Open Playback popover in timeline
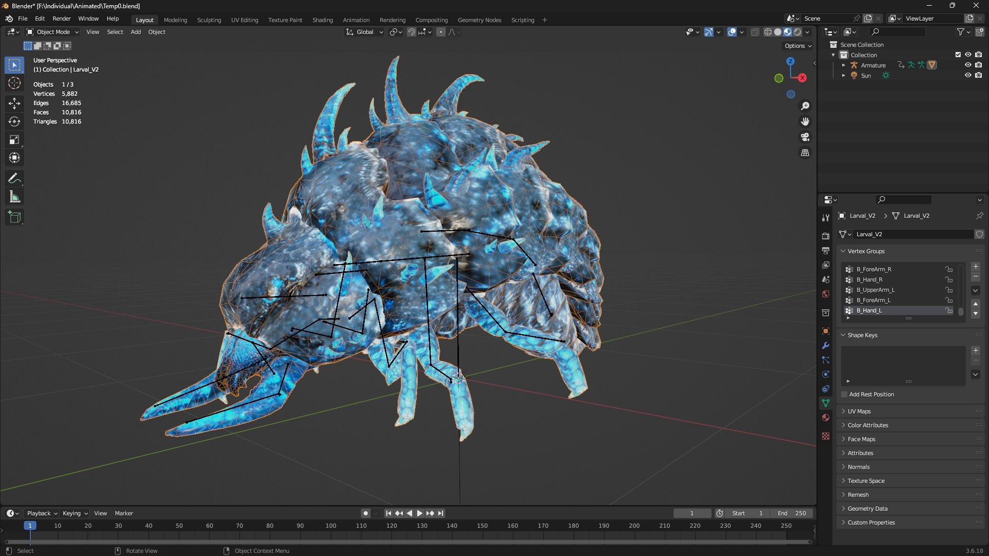Screen dimensions: 989x556 (42, 513)
